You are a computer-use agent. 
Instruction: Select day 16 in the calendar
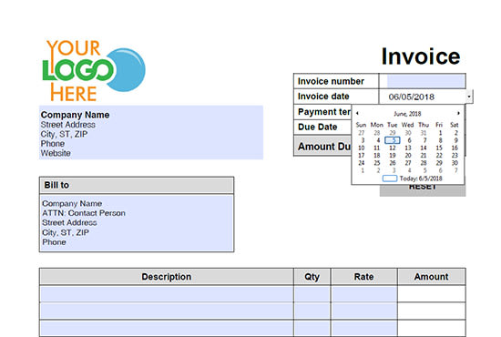[455, 148]
